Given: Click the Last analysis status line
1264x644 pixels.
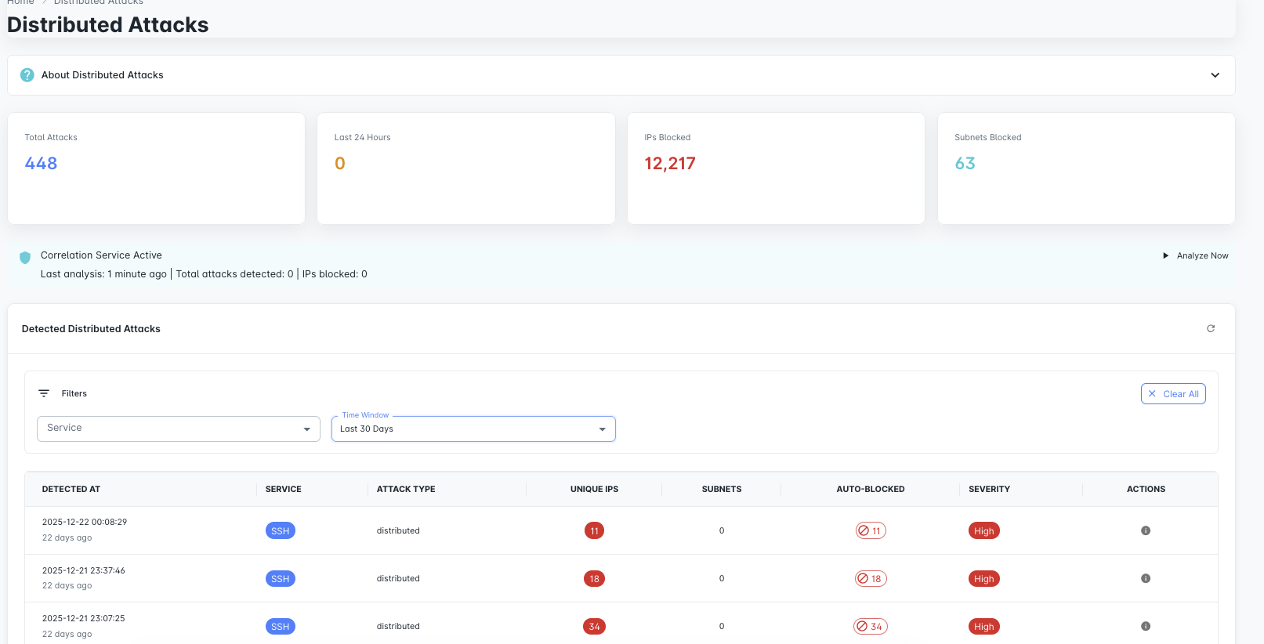Looking at the screenshot, I should [x=204, y=274].
